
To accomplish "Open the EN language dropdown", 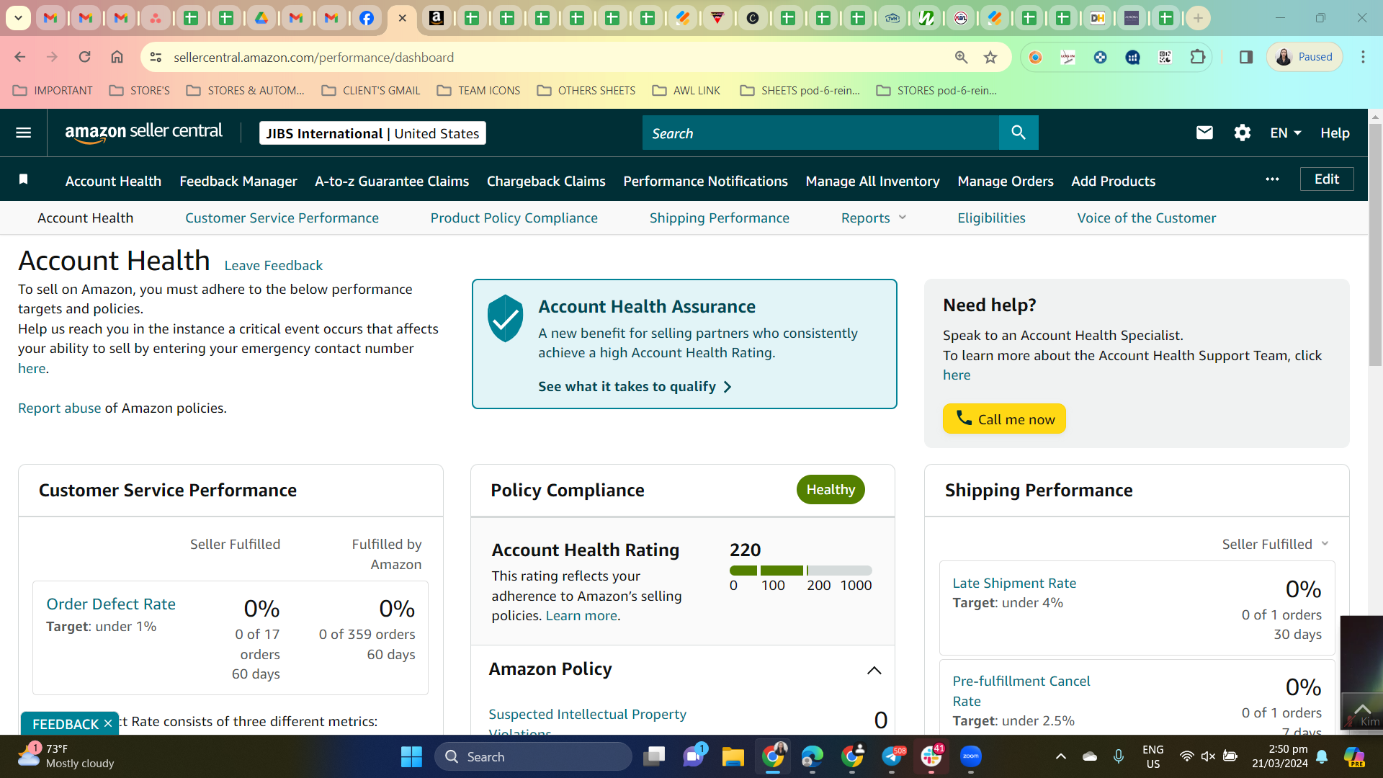I will pos(1286,133).
